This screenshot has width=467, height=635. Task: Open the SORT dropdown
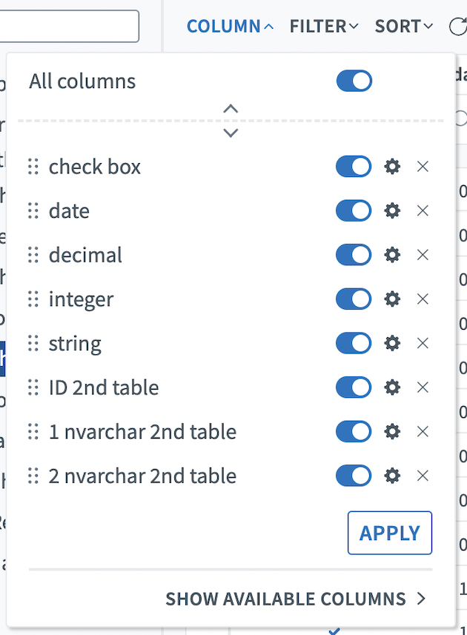404,27
